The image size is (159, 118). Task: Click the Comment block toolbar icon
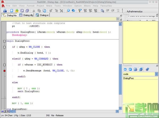click(118, 11)
